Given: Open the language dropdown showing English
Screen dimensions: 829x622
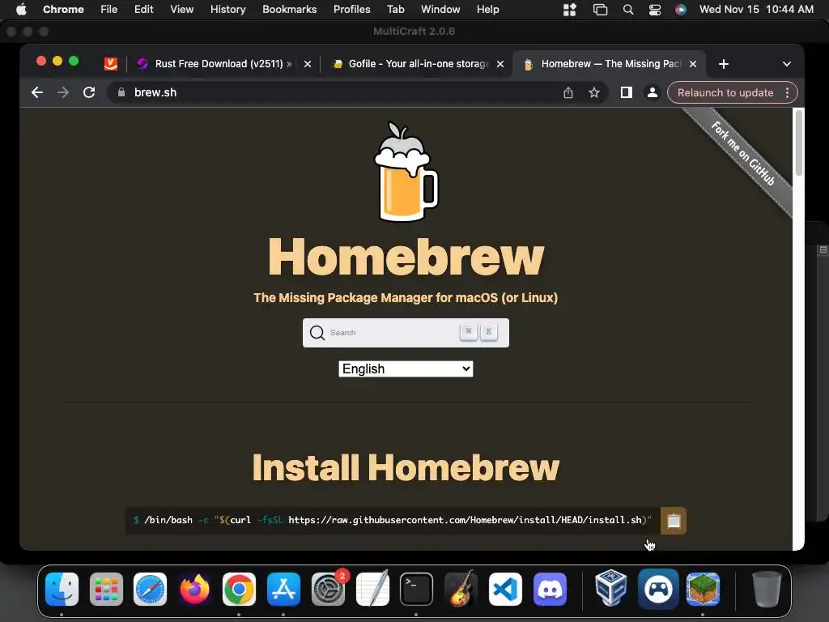Looking at the screenshot, I should pos(406,369).
